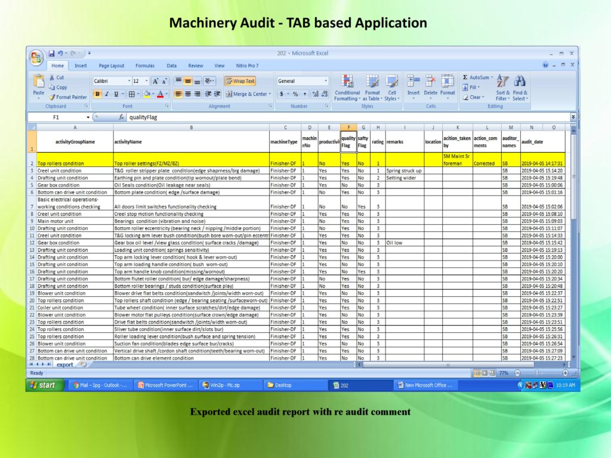
Task: Expand the Name Box dropdown
Action: [x=88, y=117]
